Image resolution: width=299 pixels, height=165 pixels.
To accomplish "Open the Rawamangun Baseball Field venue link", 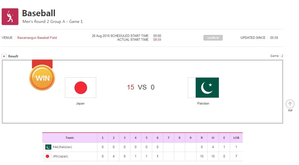I will point(37,38).
